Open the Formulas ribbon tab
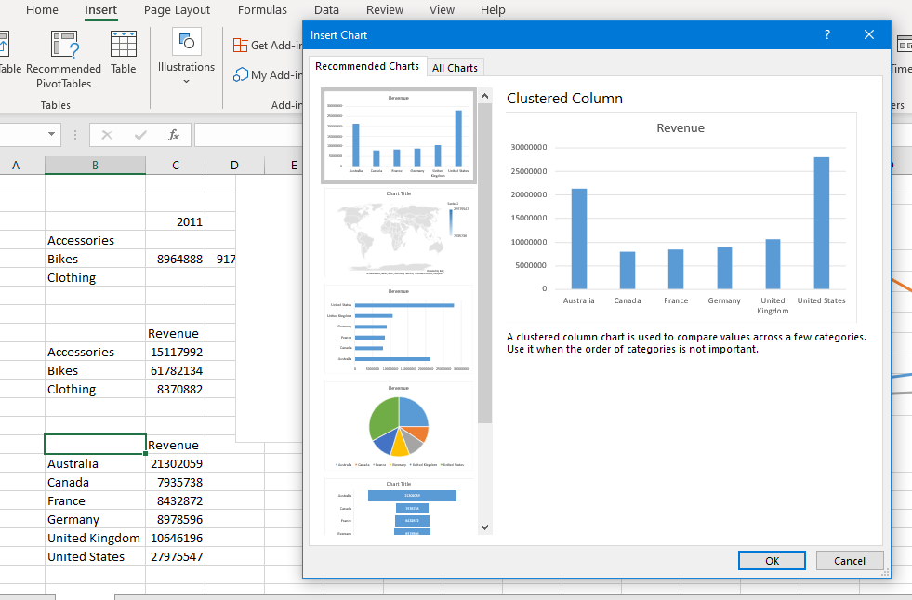912x600 pixels. coord(262,10)
